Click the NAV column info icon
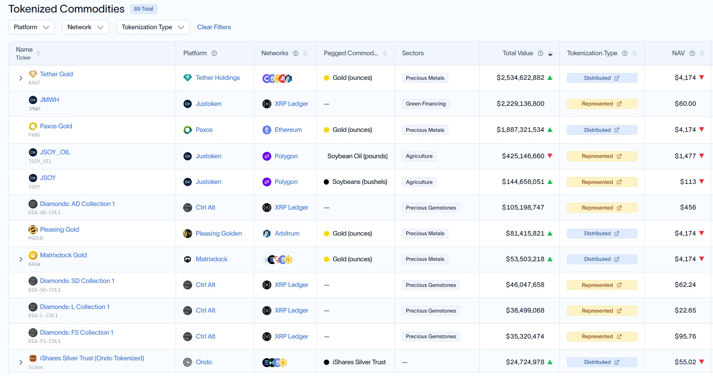 (692, 53)
